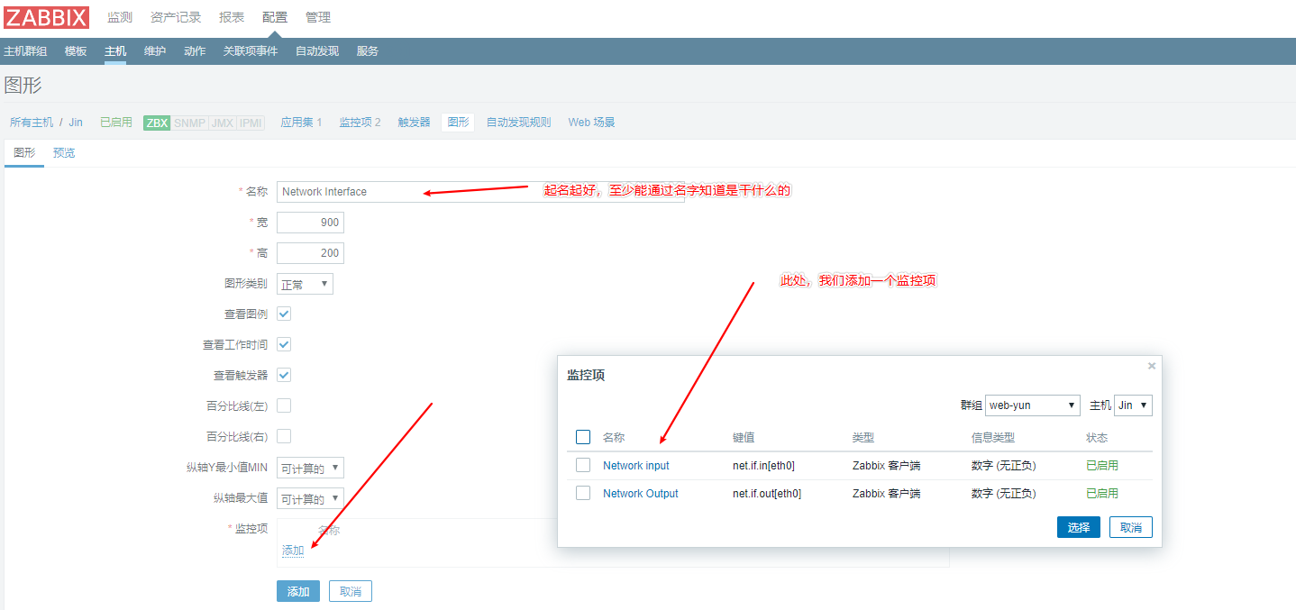Go to 模板 in the submenu
The height and width of the screenshot is (610, 1296).
76,51
